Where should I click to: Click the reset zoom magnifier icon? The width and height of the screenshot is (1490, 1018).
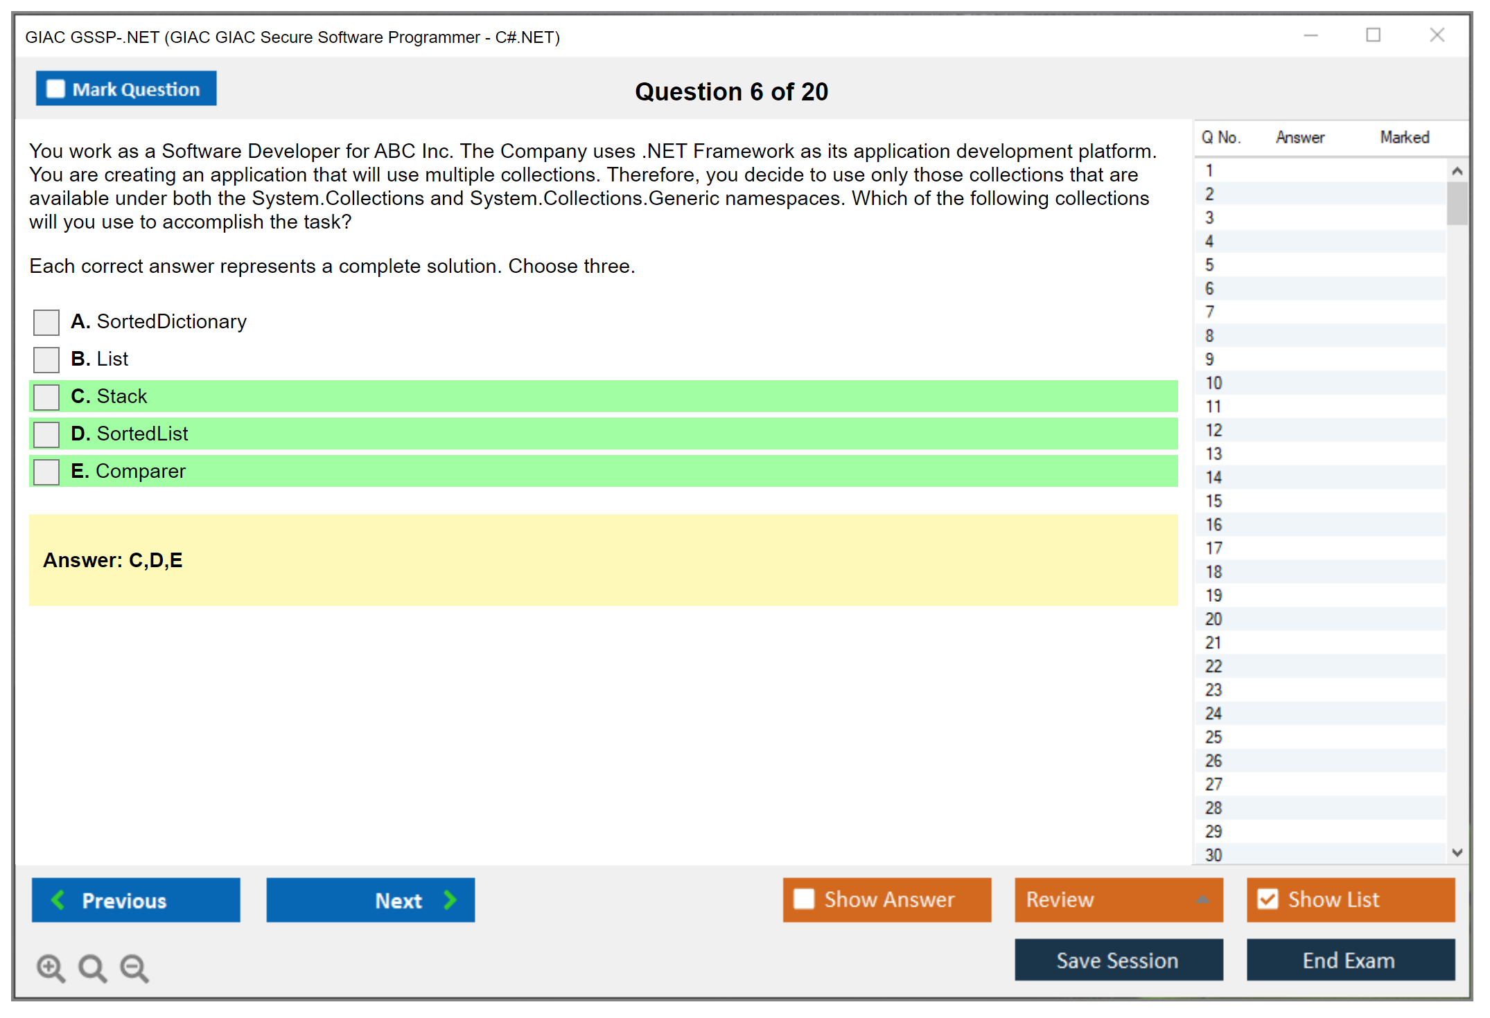pos(91,967)
